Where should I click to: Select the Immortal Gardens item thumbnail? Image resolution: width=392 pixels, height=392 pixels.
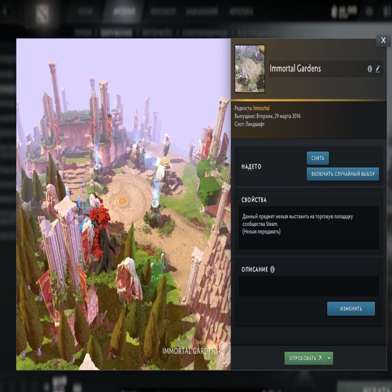click(x=250, y=69)
